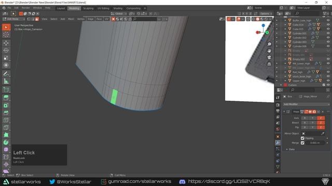Toggle camera view icon in viewport

[269, 57]
